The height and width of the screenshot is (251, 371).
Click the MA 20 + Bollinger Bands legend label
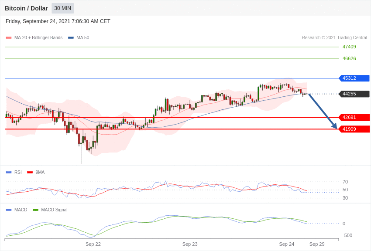tap(38, 37)
